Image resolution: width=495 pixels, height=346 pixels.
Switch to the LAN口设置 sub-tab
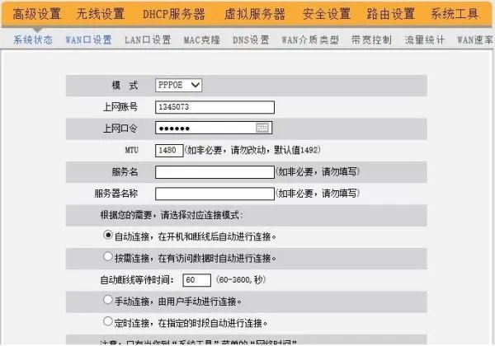click(x=148, y=40)
